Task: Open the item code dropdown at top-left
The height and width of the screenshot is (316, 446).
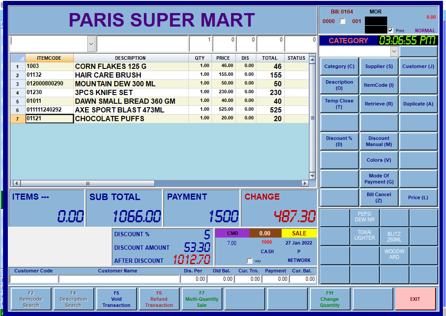Action: tap(91, 44)
